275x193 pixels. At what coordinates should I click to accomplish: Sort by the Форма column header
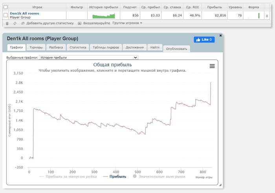[x=253, y=7]
